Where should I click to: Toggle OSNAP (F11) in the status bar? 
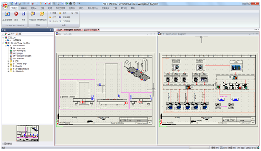tap(251, 148)
